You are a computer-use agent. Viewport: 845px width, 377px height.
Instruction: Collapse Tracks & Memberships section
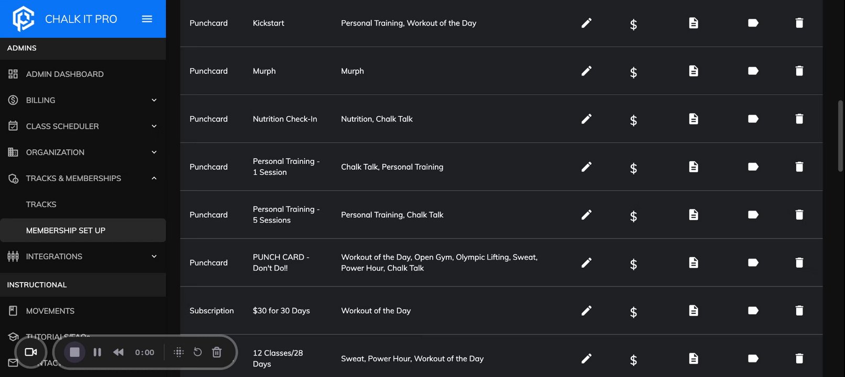coord(154,178)
